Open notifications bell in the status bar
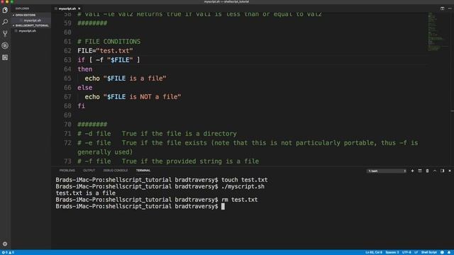The image size is (454, 255). coord(449,252)
